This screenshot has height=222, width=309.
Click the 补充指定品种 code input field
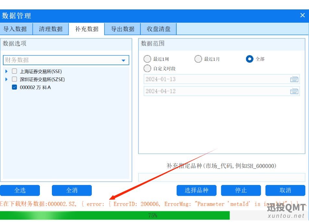(222, 177)
